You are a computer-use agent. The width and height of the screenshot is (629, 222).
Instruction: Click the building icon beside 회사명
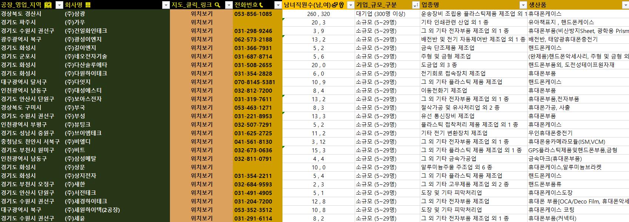[x=88, y=5]
